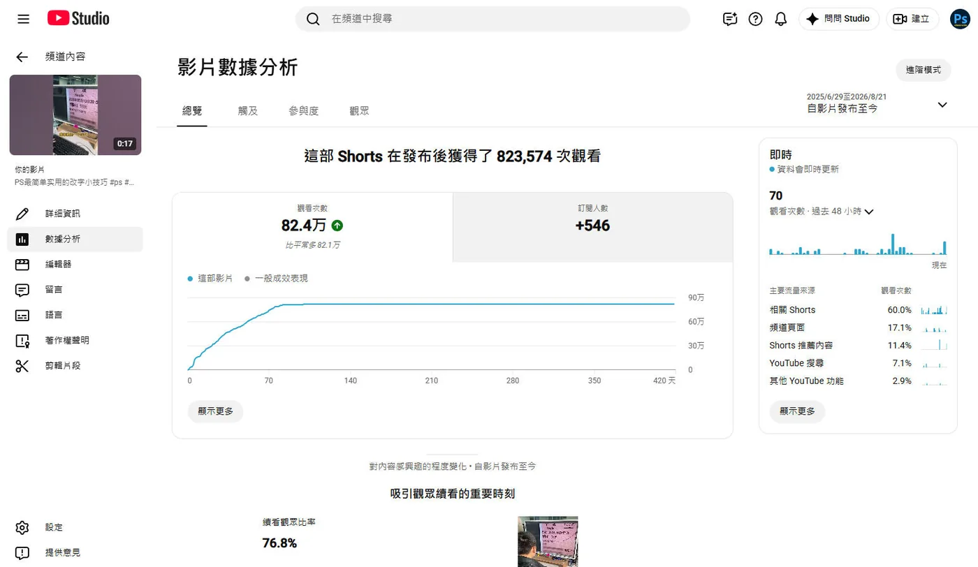
Task: Click the 頻道頁面 traffic source row
Action: pos(858,327)
